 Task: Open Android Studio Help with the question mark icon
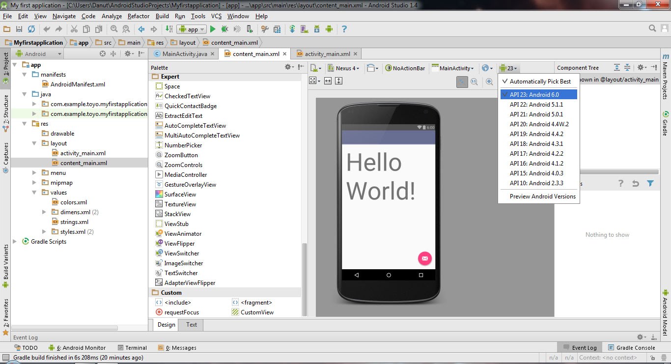click(x=344, y=29)
